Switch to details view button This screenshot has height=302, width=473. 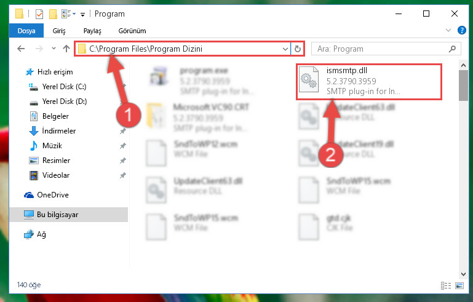pos(446,285)
